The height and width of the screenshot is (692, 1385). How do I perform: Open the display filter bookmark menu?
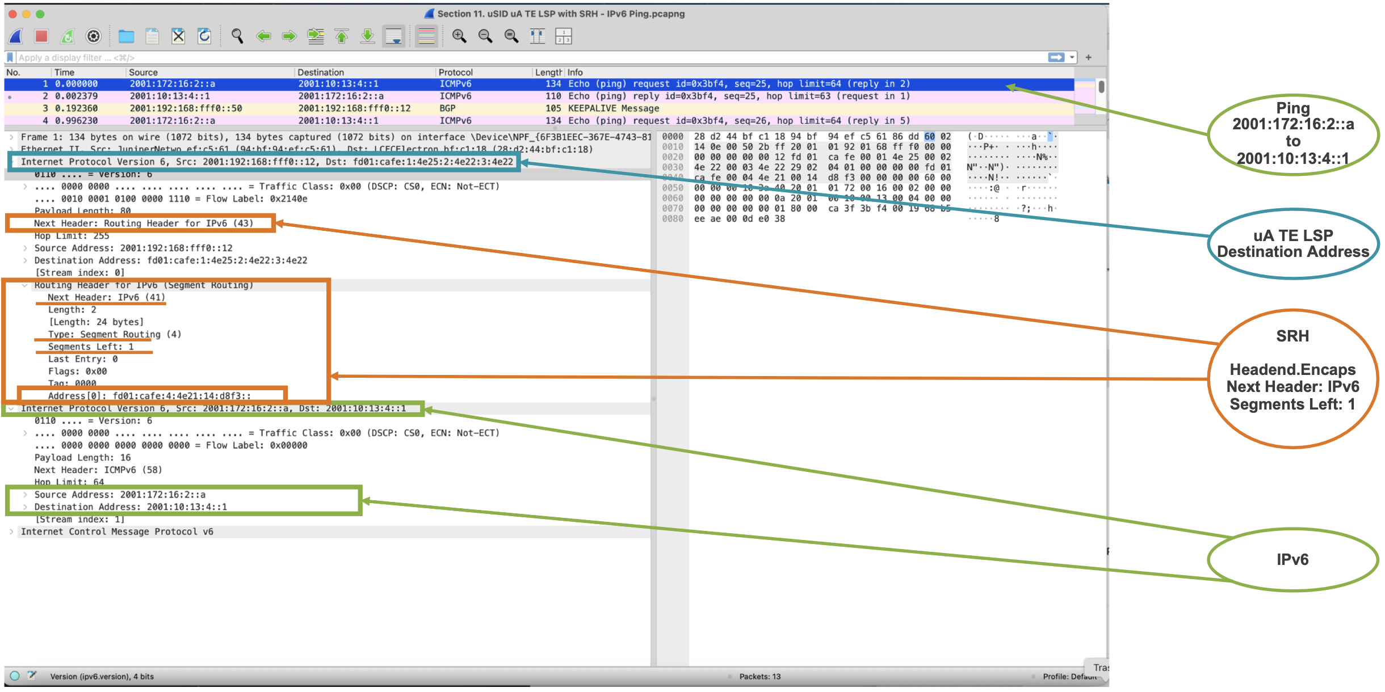10,57
